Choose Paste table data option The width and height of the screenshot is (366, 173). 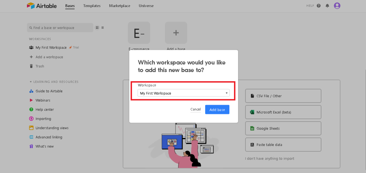tap(283, 145)
